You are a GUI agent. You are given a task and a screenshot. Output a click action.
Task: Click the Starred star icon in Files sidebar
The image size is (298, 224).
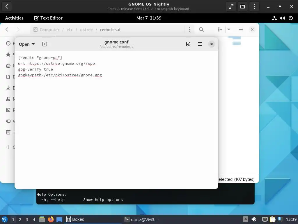tap(8, 55)
